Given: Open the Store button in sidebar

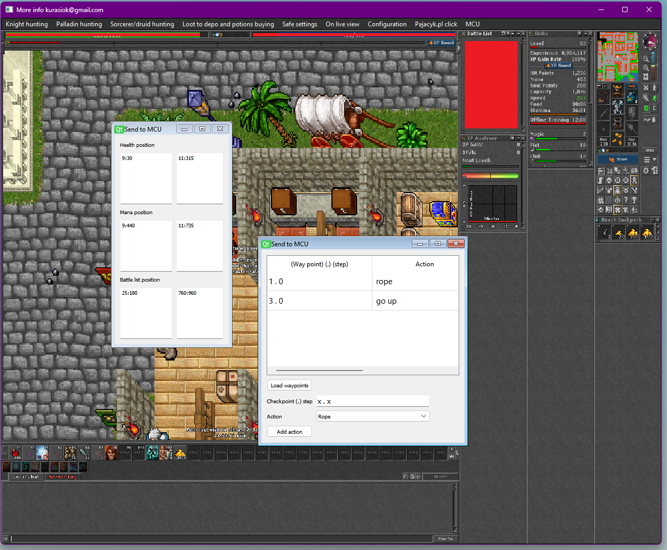Looking at the screenshot, I should click(x=618, y=159).
